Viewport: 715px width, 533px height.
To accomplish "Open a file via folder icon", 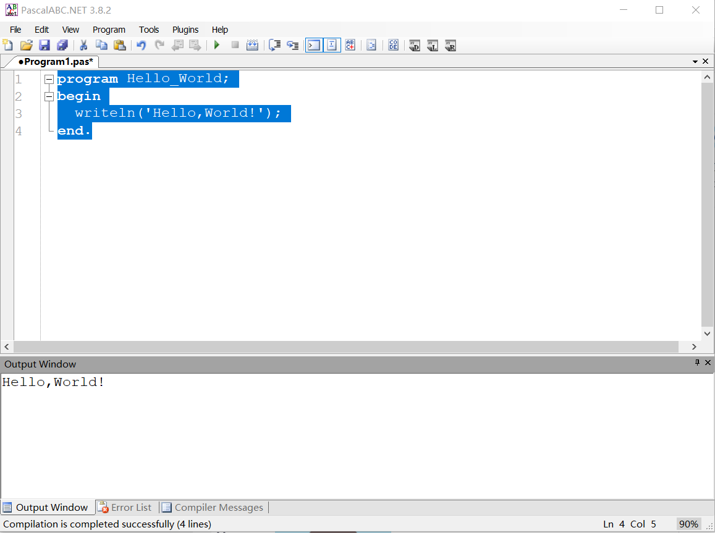I will (x=27, y=45).
